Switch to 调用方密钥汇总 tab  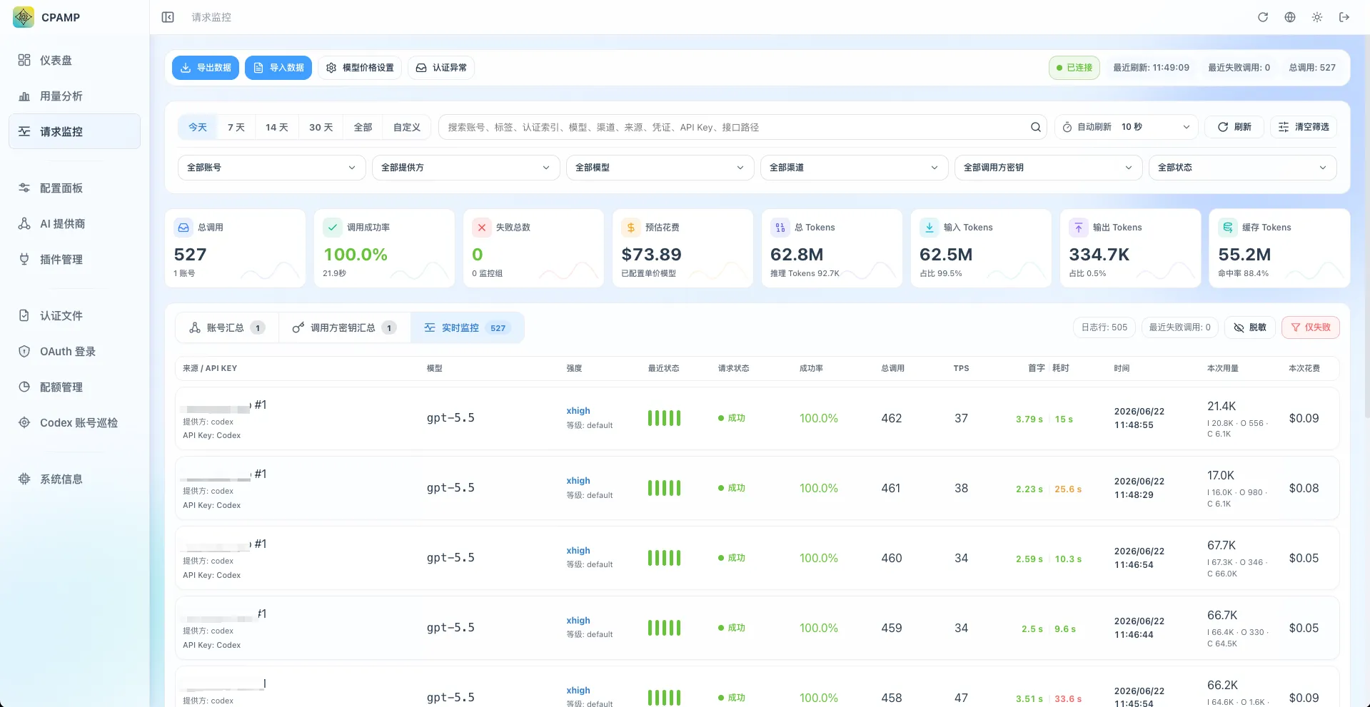[x=344, y=328]
